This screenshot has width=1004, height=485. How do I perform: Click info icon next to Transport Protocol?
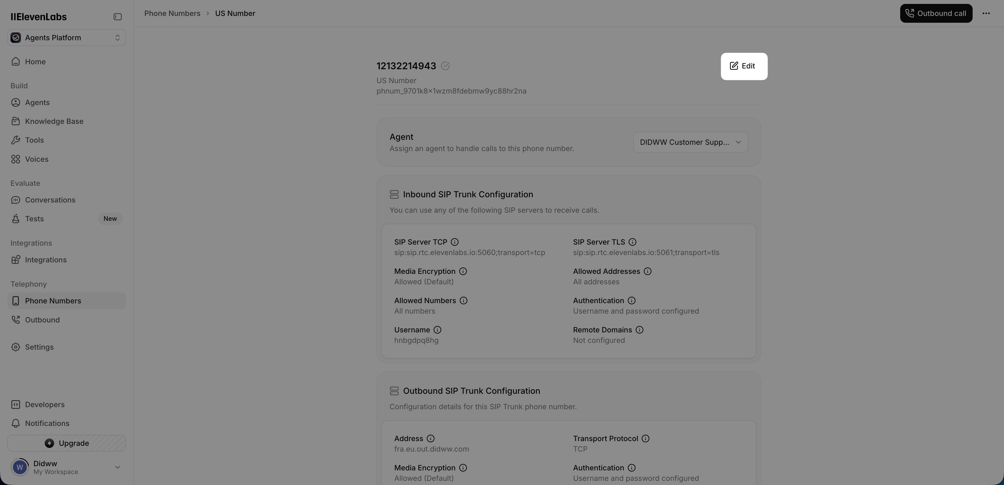[x=646, y=439]
